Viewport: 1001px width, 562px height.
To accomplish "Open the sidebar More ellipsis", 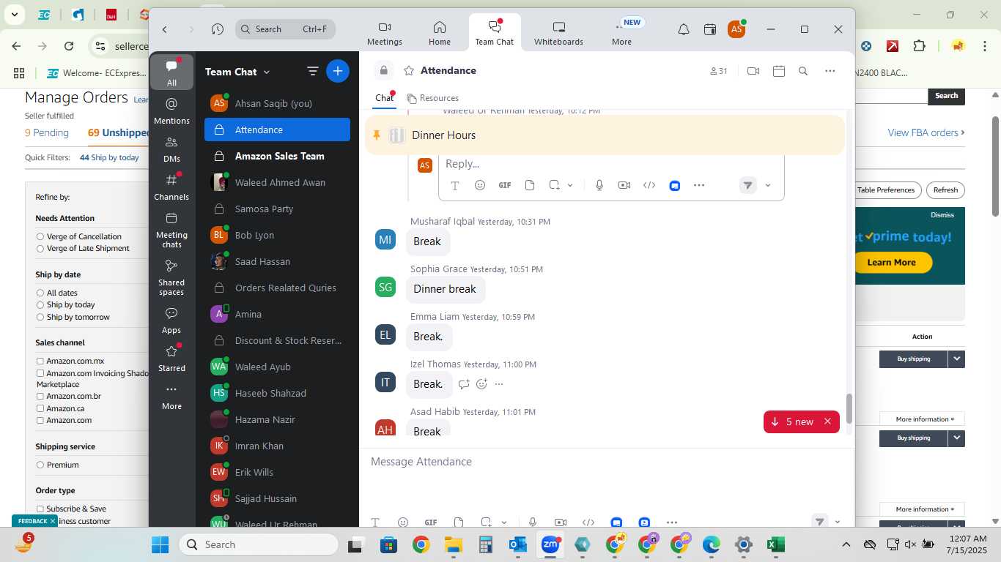I will (x=171, y=396).
